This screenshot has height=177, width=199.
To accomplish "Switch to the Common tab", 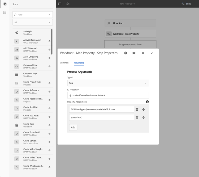I will click(x=64, y=63).
